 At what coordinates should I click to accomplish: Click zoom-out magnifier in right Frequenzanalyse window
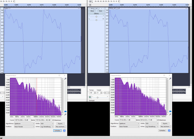pos(170,115)
